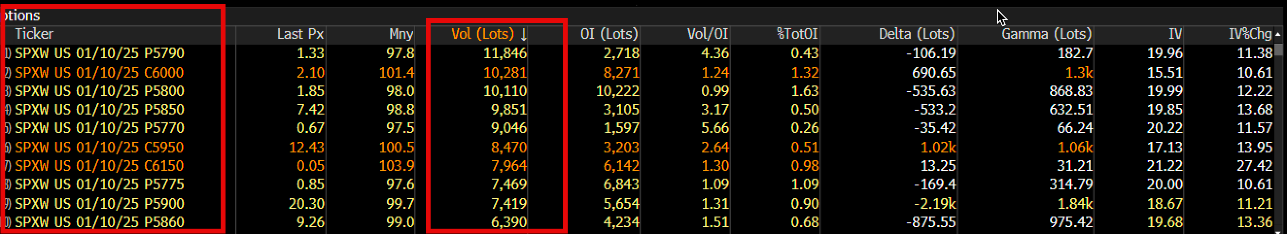This screenshot has width=1287, height=234.
Task: Select volume value 8,470
Action: coord(508,147)
